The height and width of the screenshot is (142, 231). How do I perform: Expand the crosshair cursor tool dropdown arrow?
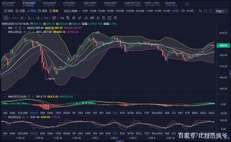(x=9, y=18)
